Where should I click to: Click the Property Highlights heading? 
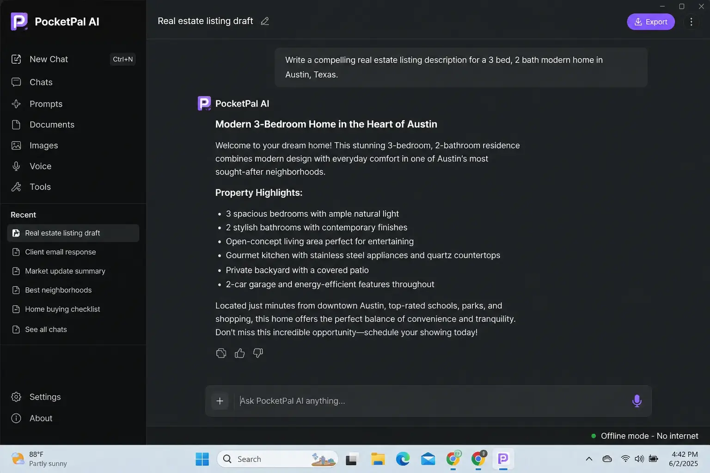point(258,193)
